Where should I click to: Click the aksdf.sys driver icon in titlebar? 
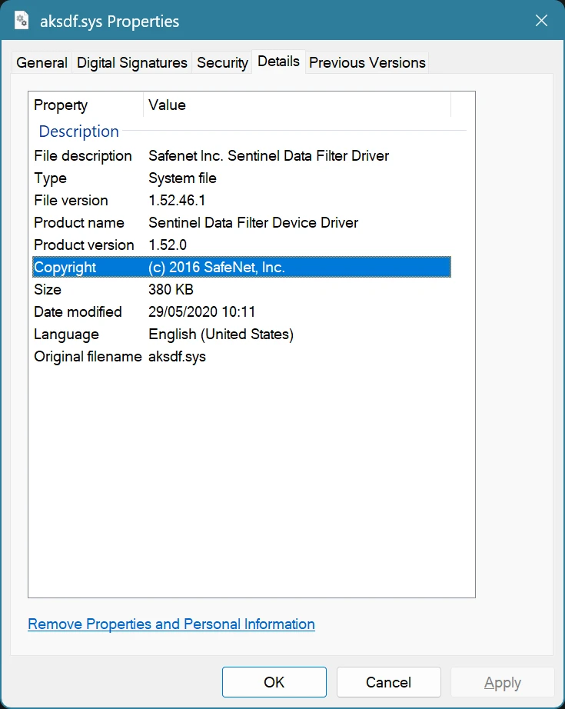click(x=21, y=21)
